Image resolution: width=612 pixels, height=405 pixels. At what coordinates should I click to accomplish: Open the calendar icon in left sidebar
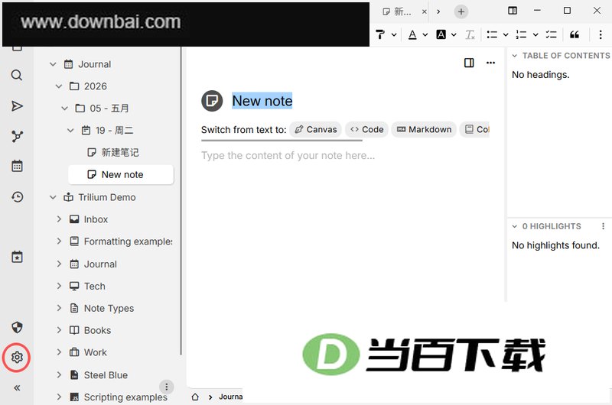coord(17,166)
